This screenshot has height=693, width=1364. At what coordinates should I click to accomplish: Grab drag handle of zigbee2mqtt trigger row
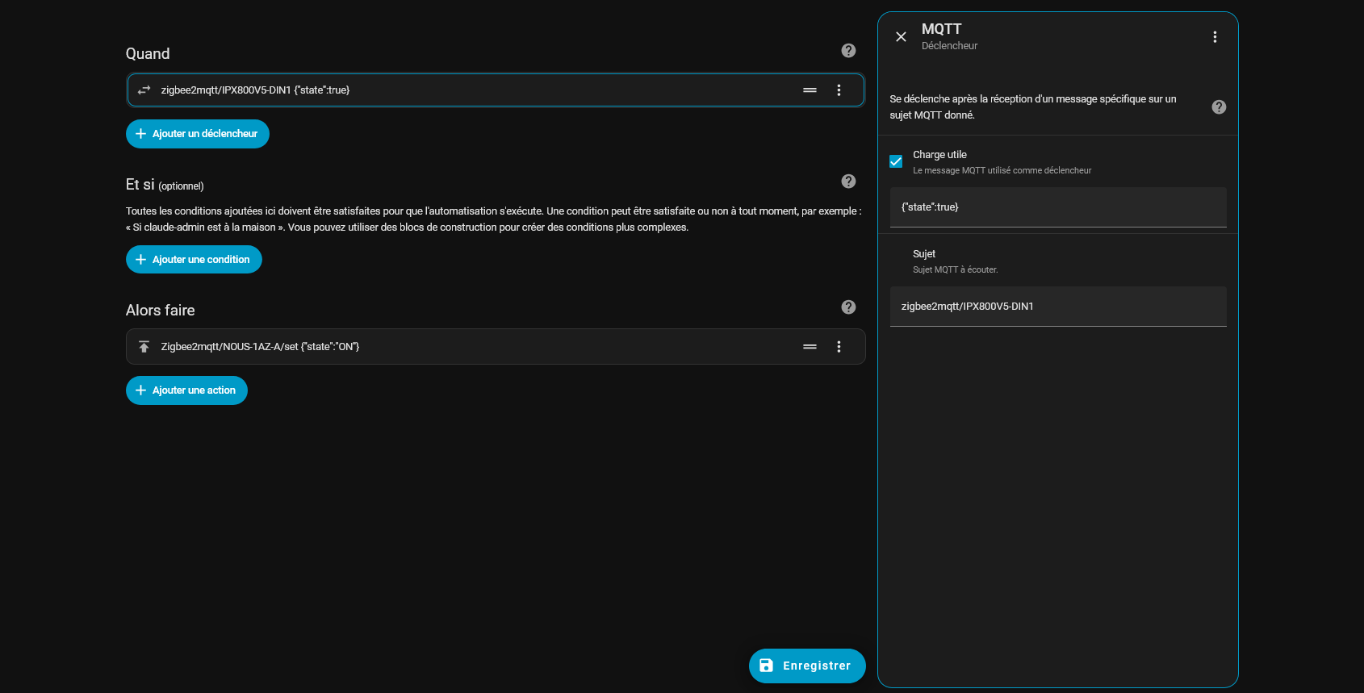click(x=810, y=90)
